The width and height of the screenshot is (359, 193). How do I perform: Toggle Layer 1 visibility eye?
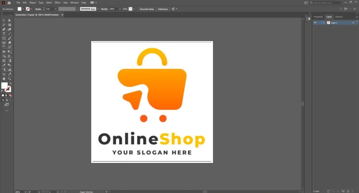pyautogui.click(x=315, y=23)
